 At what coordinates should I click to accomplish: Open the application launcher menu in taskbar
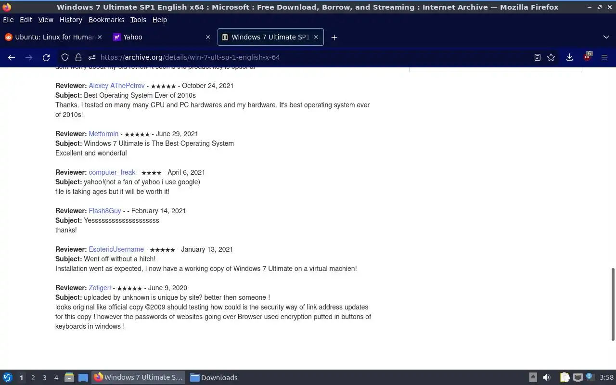8,378
